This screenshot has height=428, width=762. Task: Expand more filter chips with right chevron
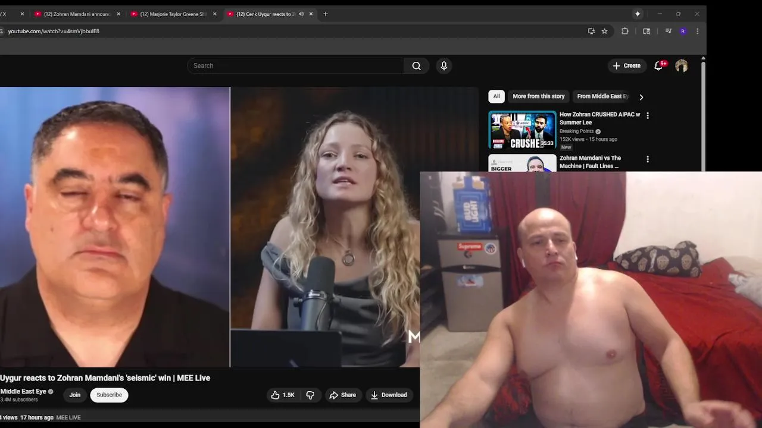[641, 97]
